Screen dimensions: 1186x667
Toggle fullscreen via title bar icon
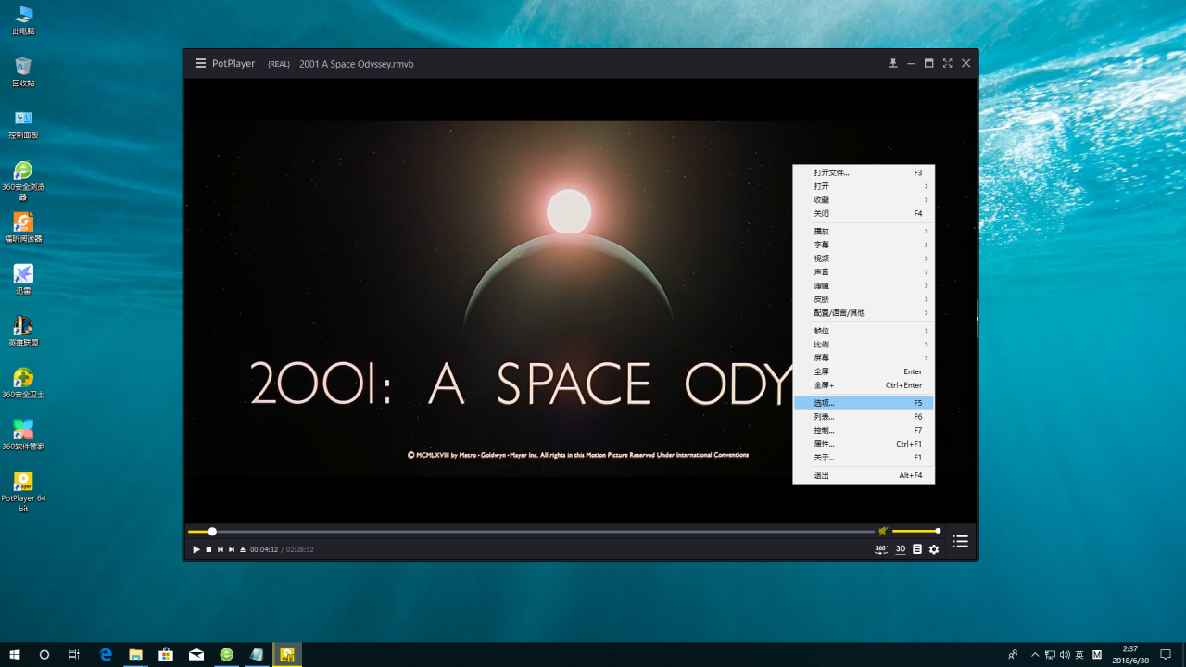(947, 64)
